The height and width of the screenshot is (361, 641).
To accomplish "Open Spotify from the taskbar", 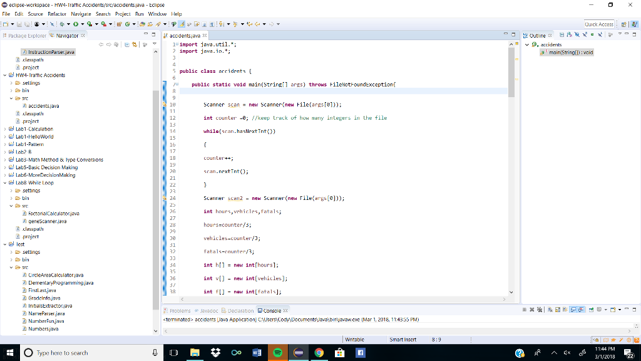I will [x=277, y=352].
